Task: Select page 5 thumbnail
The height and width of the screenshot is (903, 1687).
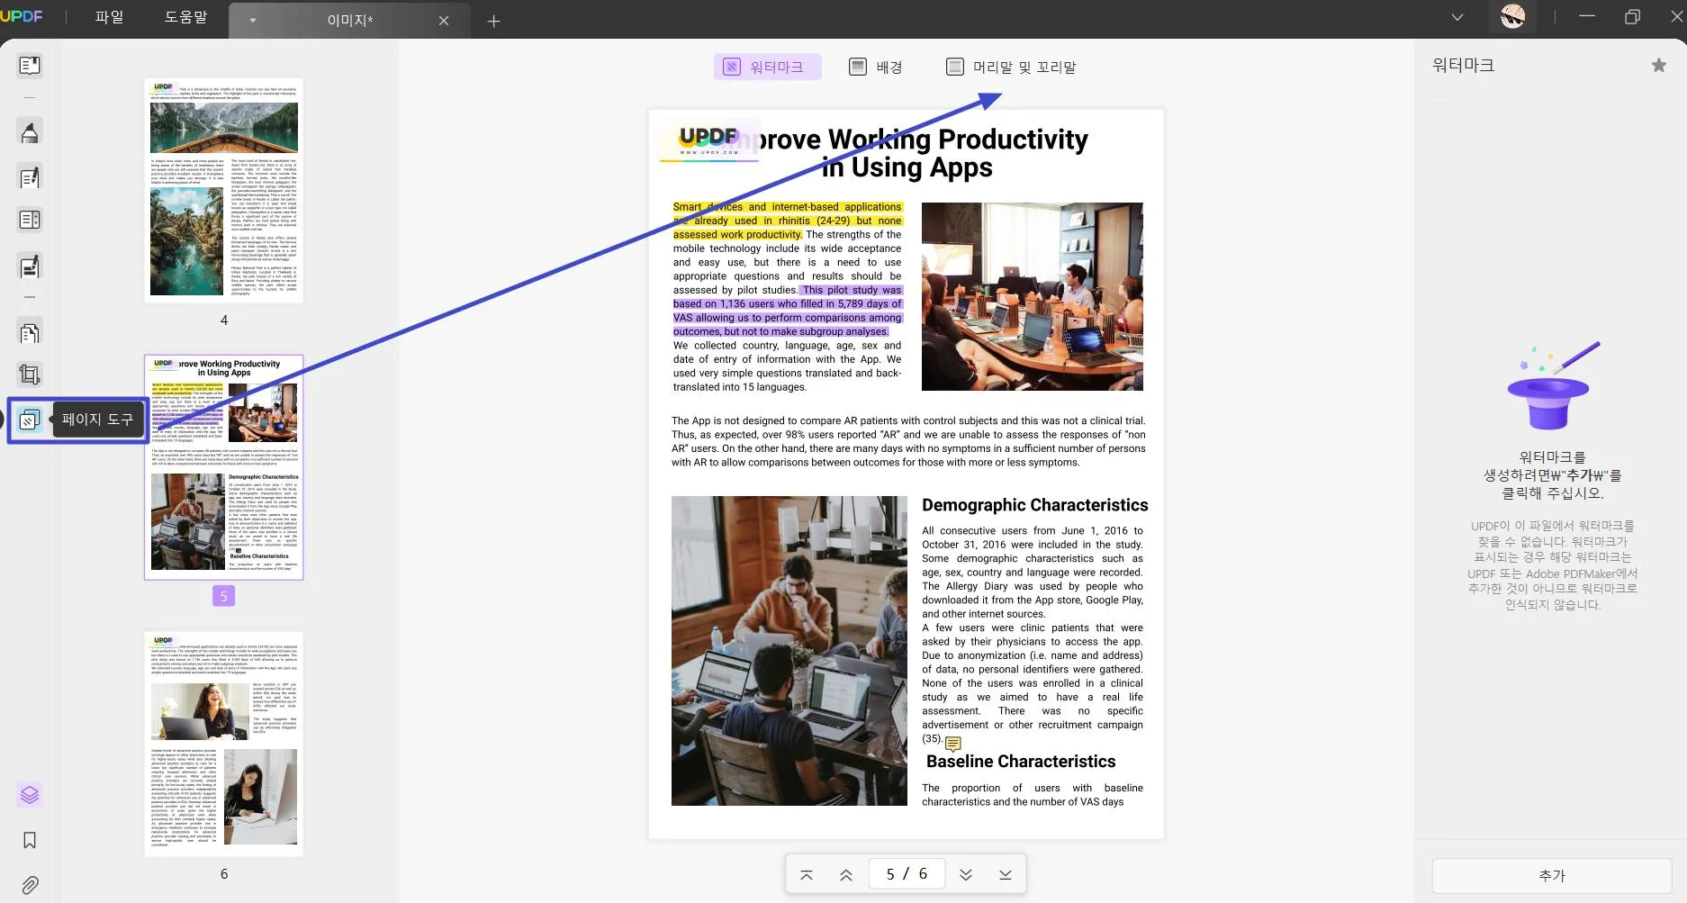Action: pyautogui.click(x=224, y=467)
